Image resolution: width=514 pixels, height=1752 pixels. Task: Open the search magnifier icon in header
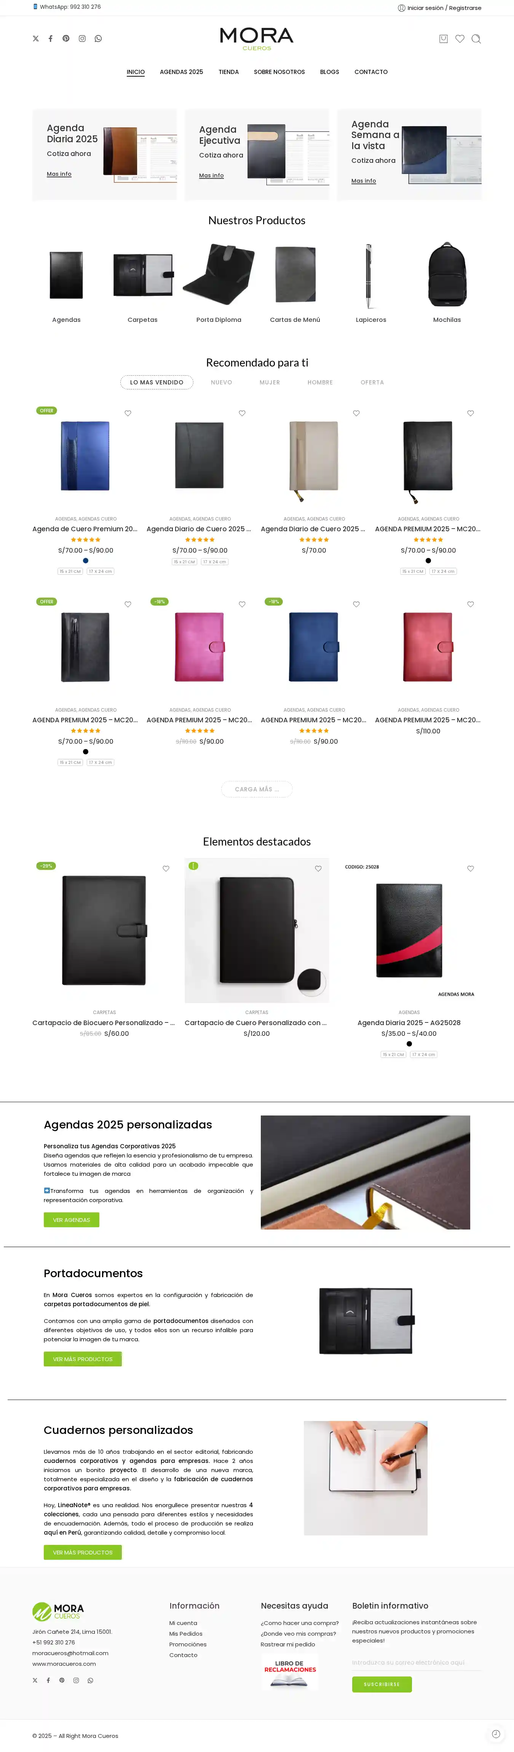click(x=476, y=39)
